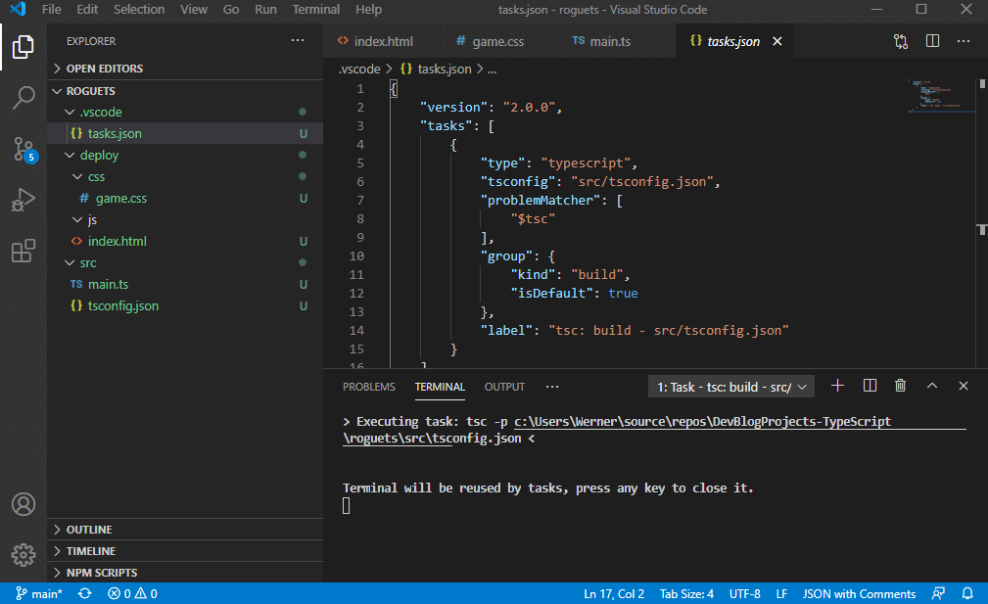Open the Terminal menu
This screenshot has height=604, width=988.
click(x=315, y=9)
